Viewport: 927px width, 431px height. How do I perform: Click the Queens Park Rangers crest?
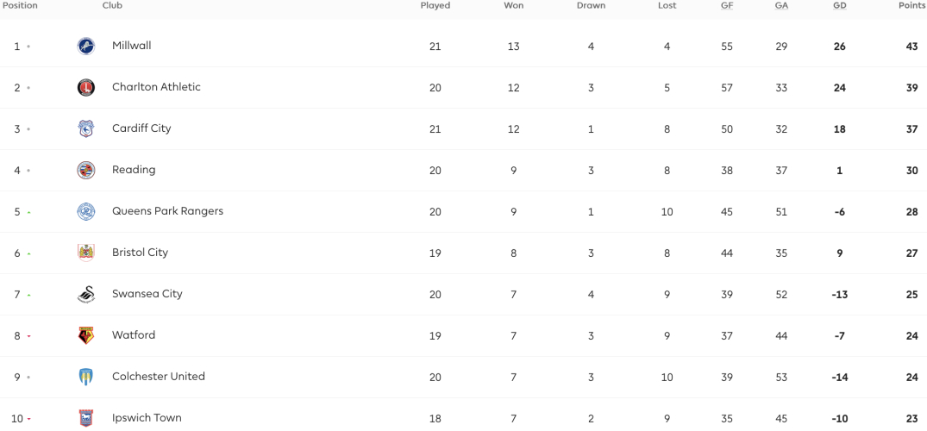click(86, 212)
